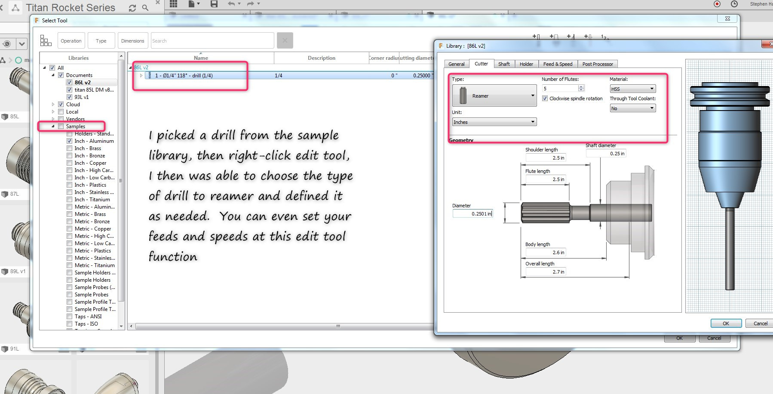Confirm the Library dialog with OK
Image resolution: width=773 pixels, height=394 pixels.
click(x=726, y=323)
